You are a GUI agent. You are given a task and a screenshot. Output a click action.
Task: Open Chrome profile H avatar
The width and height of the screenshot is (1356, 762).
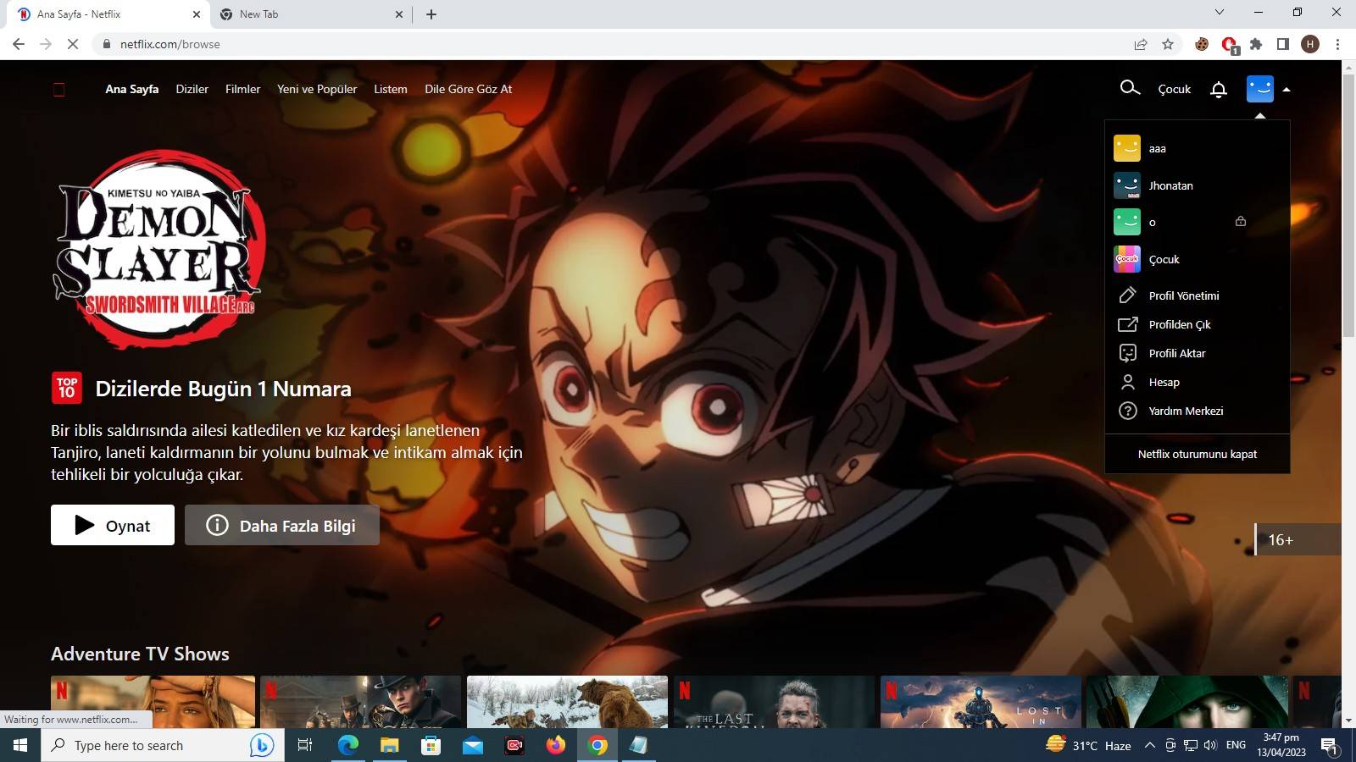(x=1310, y=44)
